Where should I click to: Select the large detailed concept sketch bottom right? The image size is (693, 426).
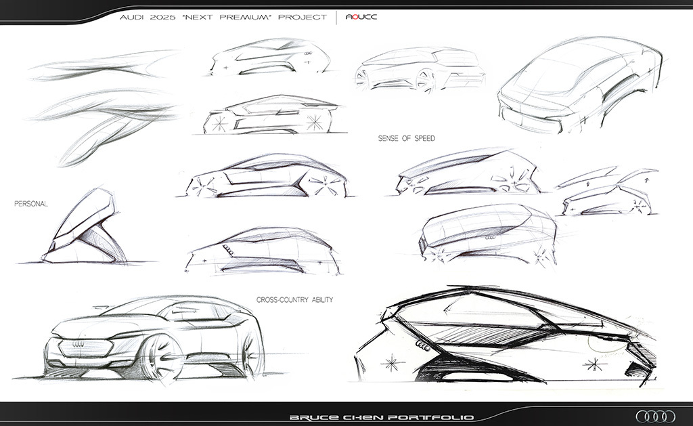click(508, 339)
